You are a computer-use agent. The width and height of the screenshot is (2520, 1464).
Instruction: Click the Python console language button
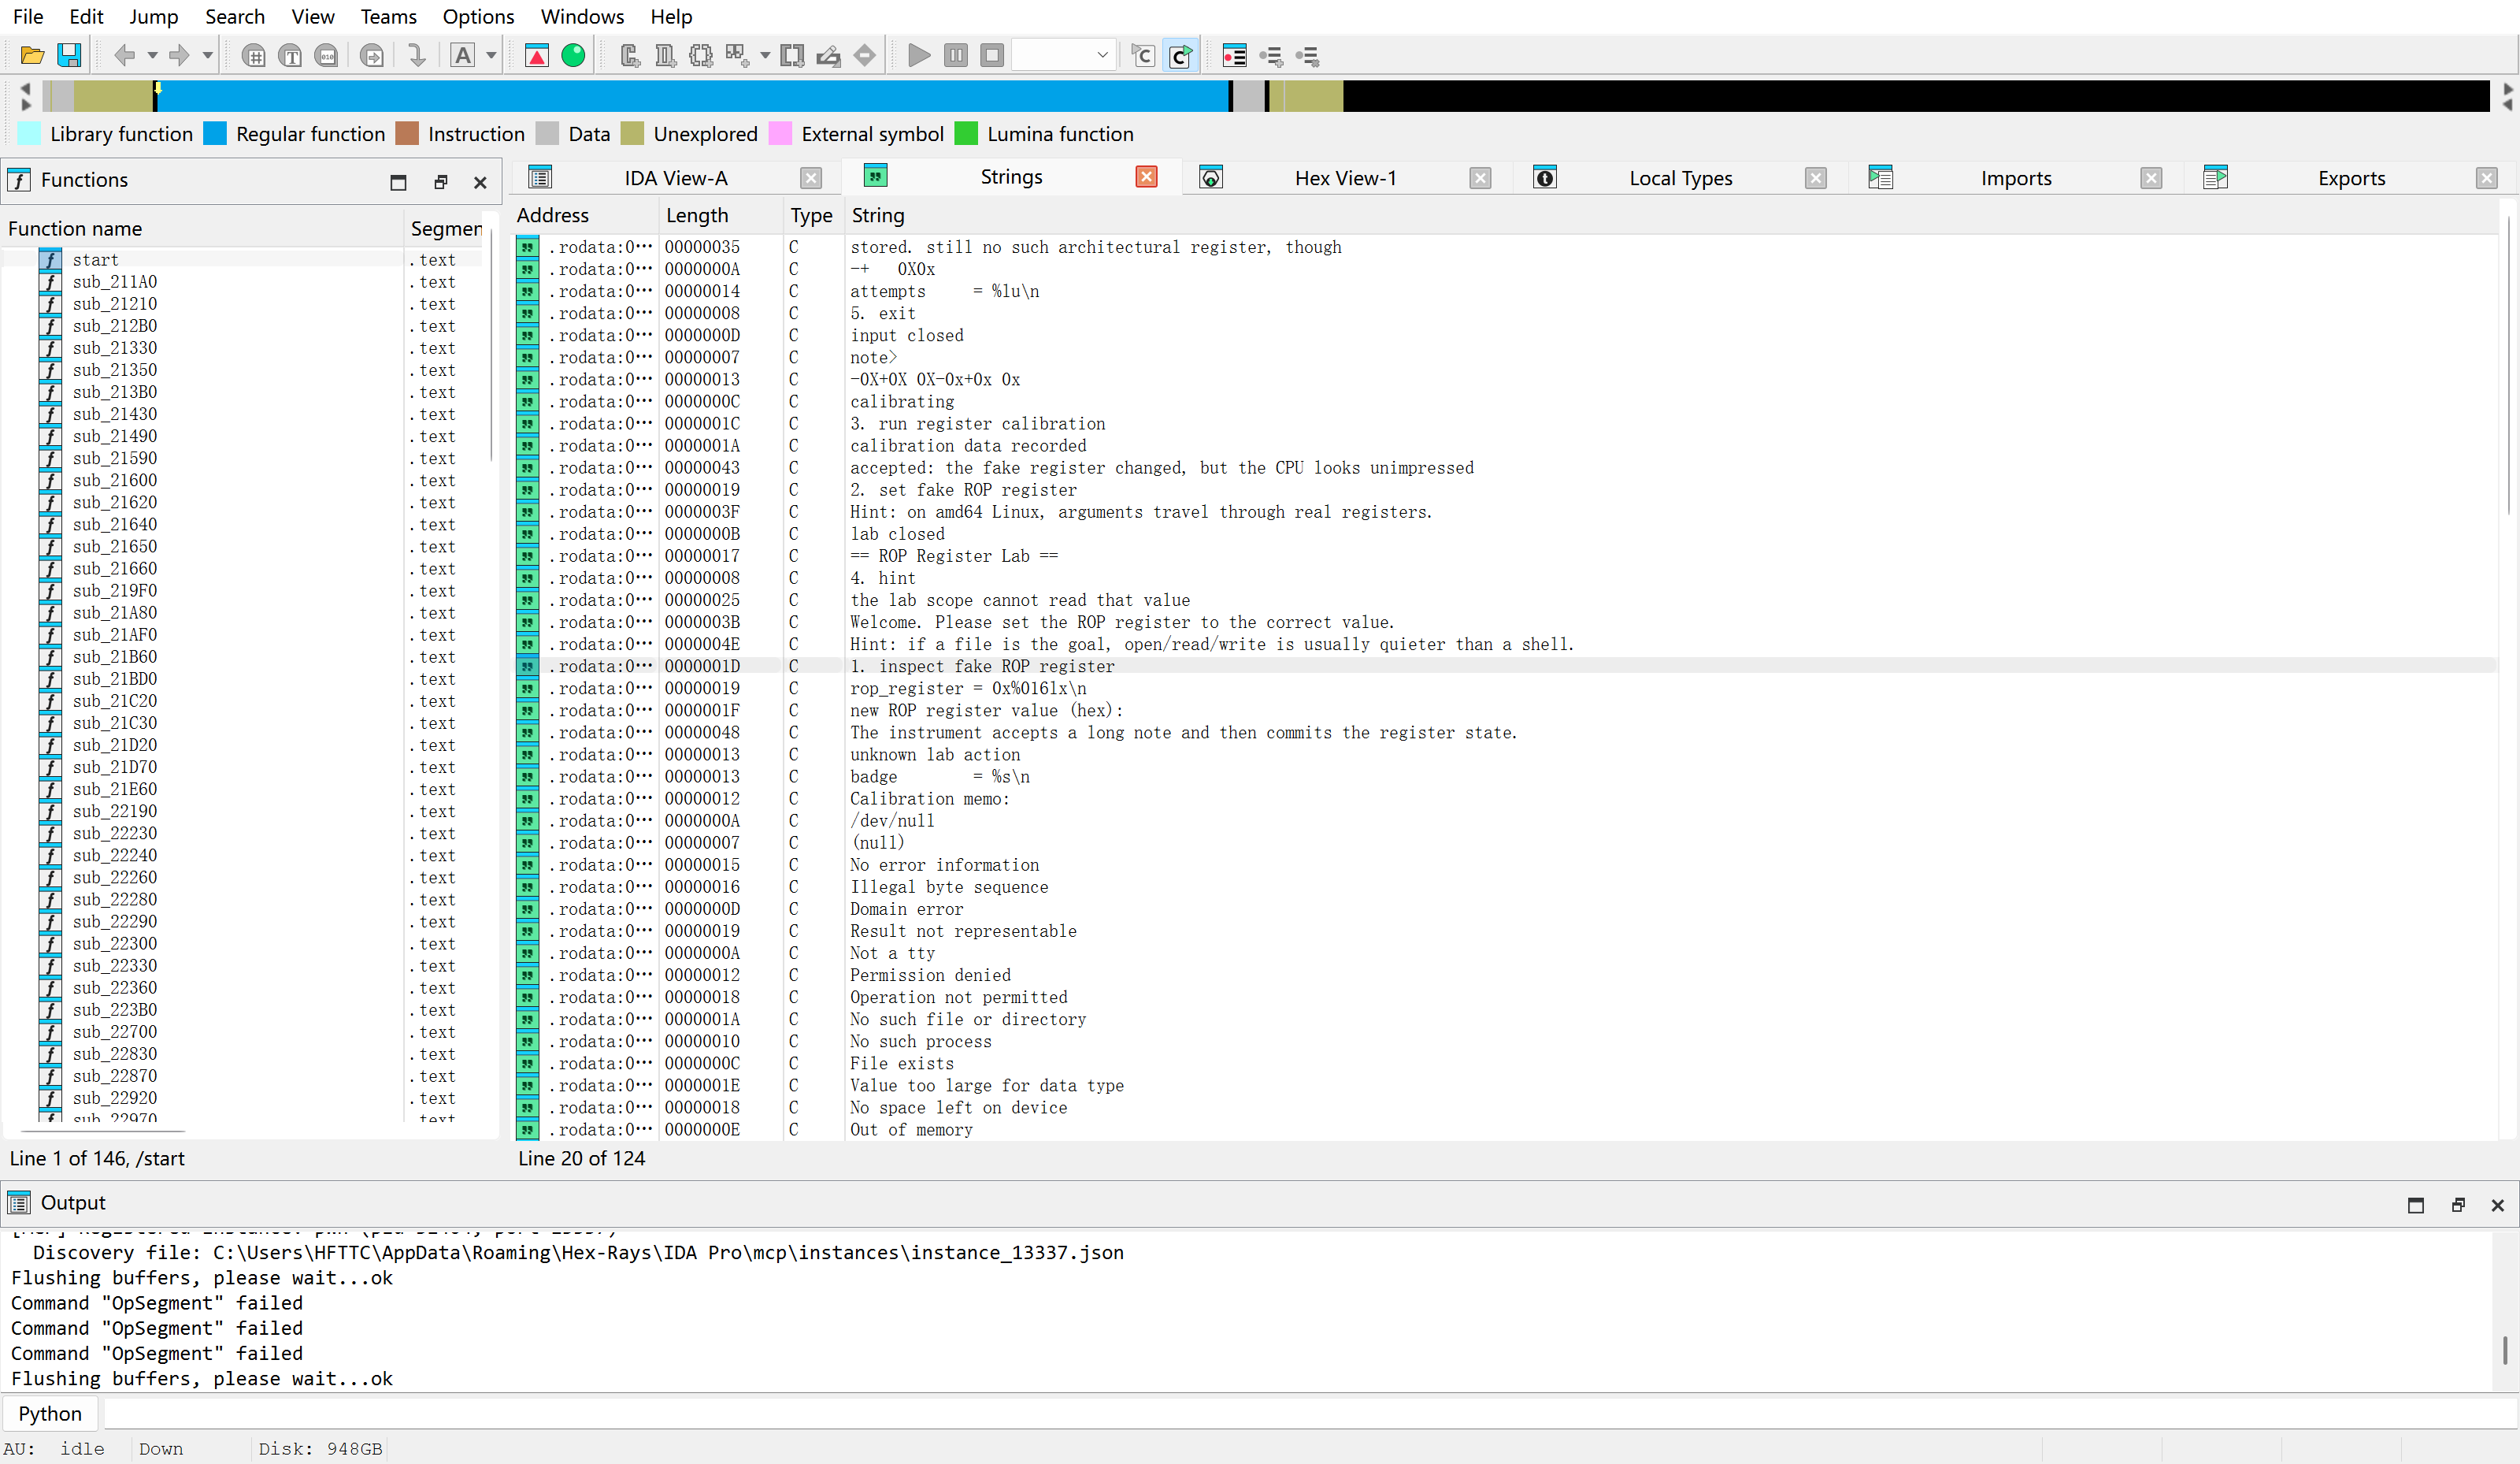point(50,1414)
